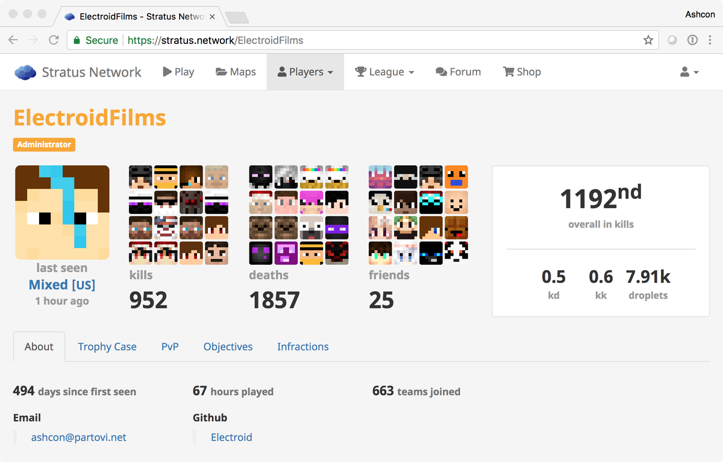Select the About tab
723x462 pixels.
(39, 347)
